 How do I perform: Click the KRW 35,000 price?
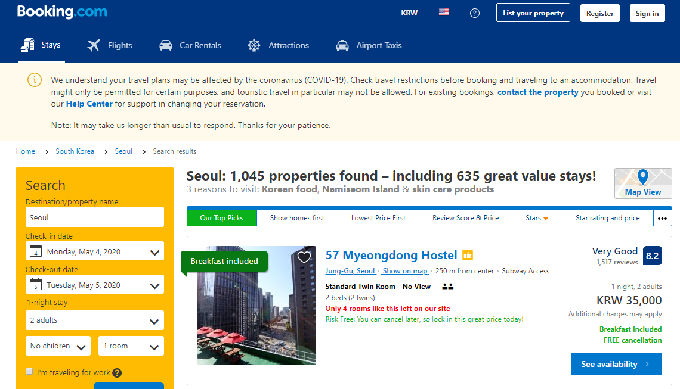(629, 300)
